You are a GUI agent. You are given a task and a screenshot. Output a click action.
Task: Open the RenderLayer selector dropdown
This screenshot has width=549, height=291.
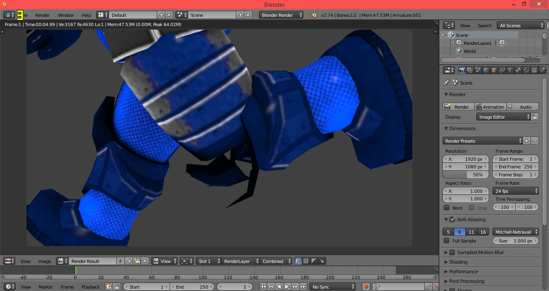240,261
